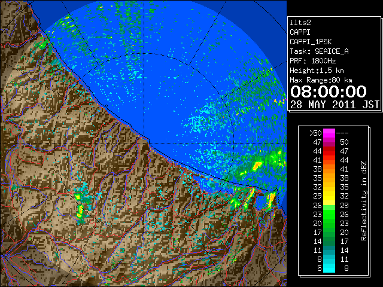Viewport: 383px width, 287px height.
Task: Select the "CAPPI" product type line
Action: click(x=300, y=32)
